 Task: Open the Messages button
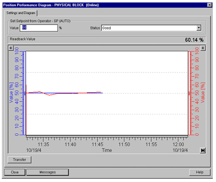[48, 172]
